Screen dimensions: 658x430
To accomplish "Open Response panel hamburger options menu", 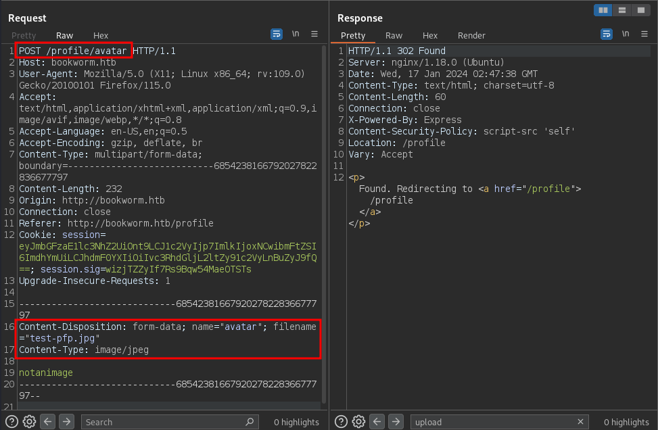I will coord(644,34).
